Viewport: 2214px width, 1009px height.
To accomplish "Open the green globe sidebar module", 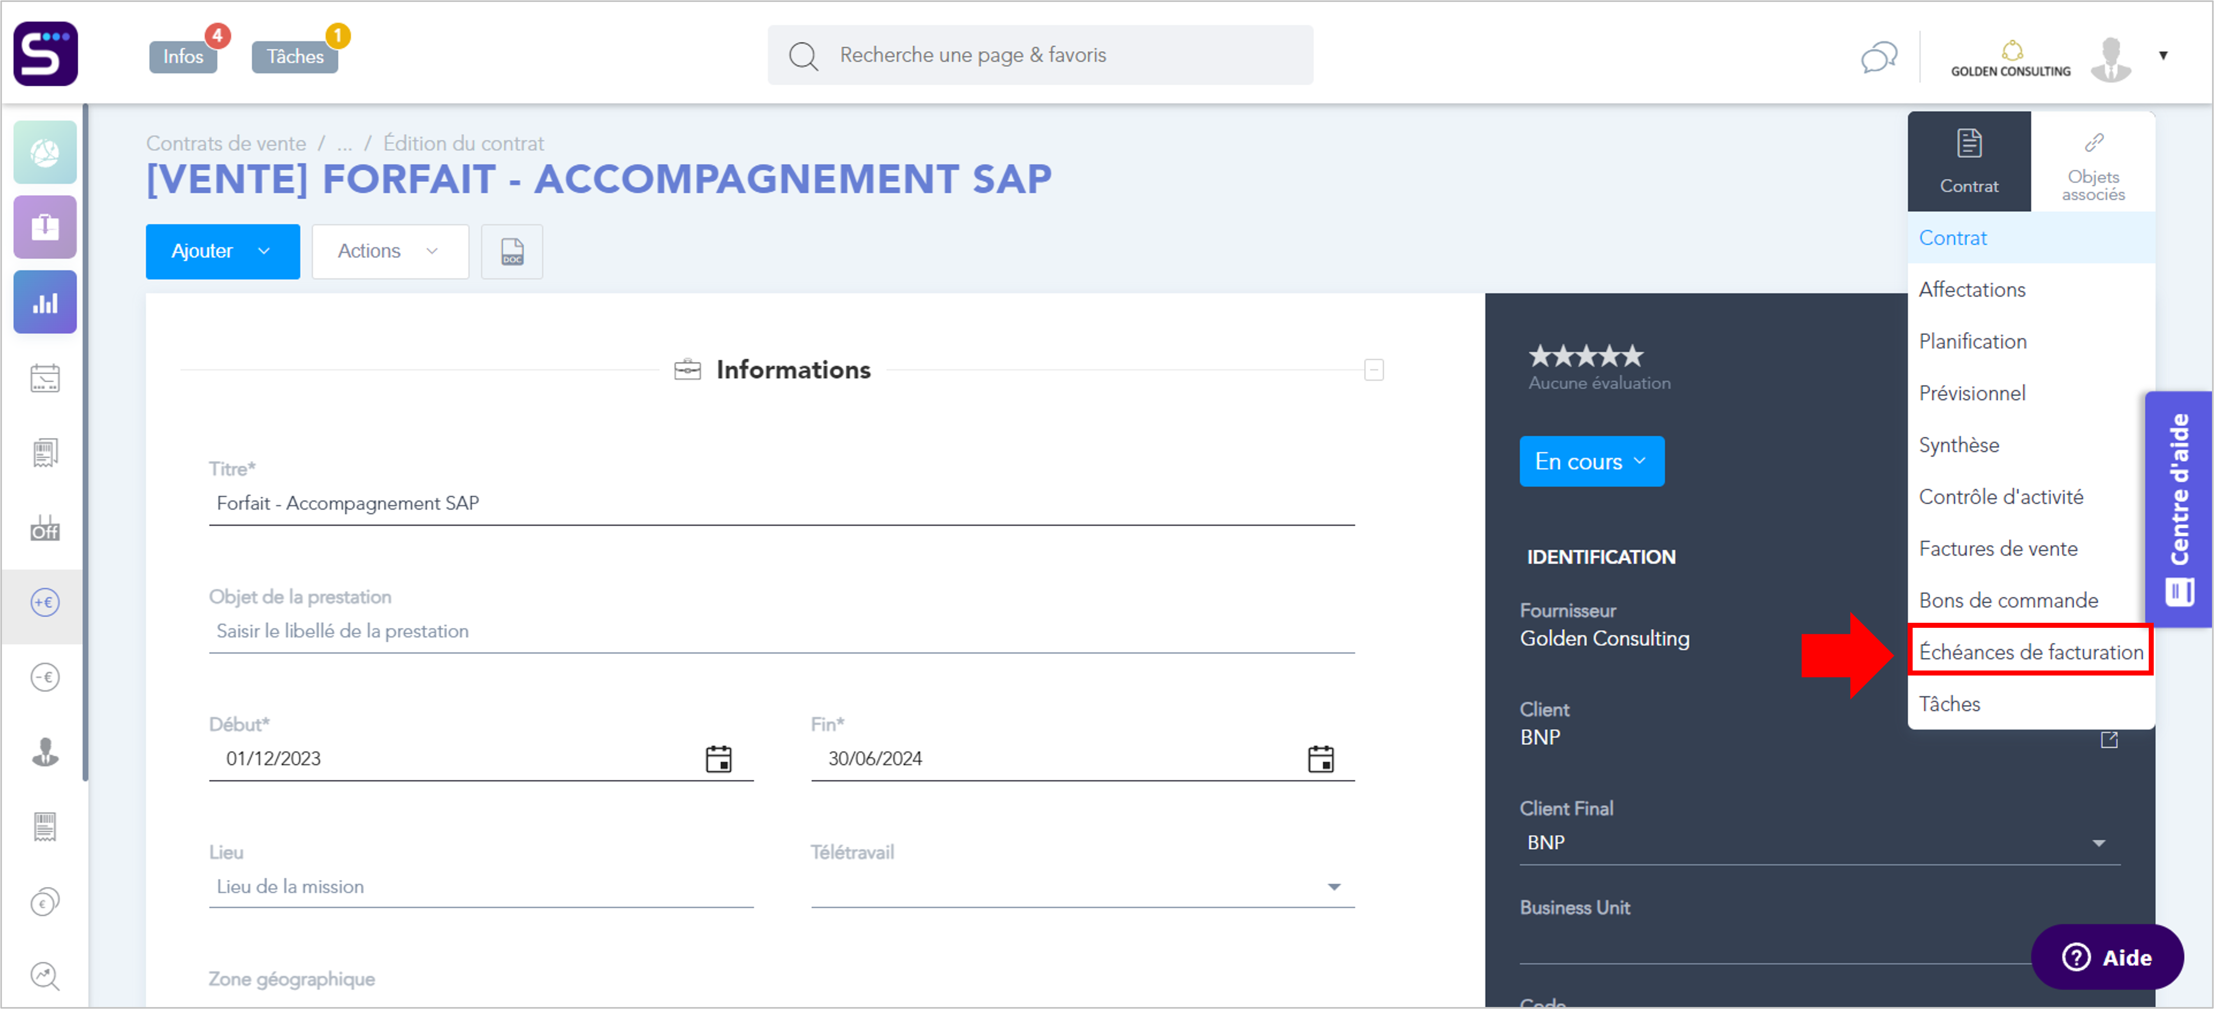I will click(46, 153).
